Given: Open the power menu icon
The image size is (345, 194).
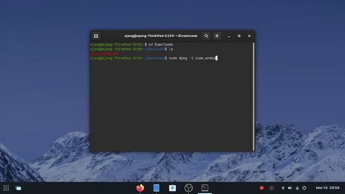Looking at the screenshot, I should tap(304, 188).
